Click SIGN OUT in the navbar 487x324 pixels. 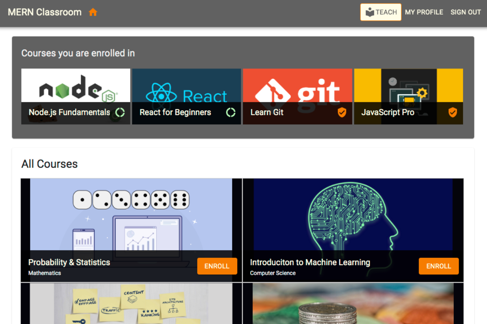(x=465, y=12)
